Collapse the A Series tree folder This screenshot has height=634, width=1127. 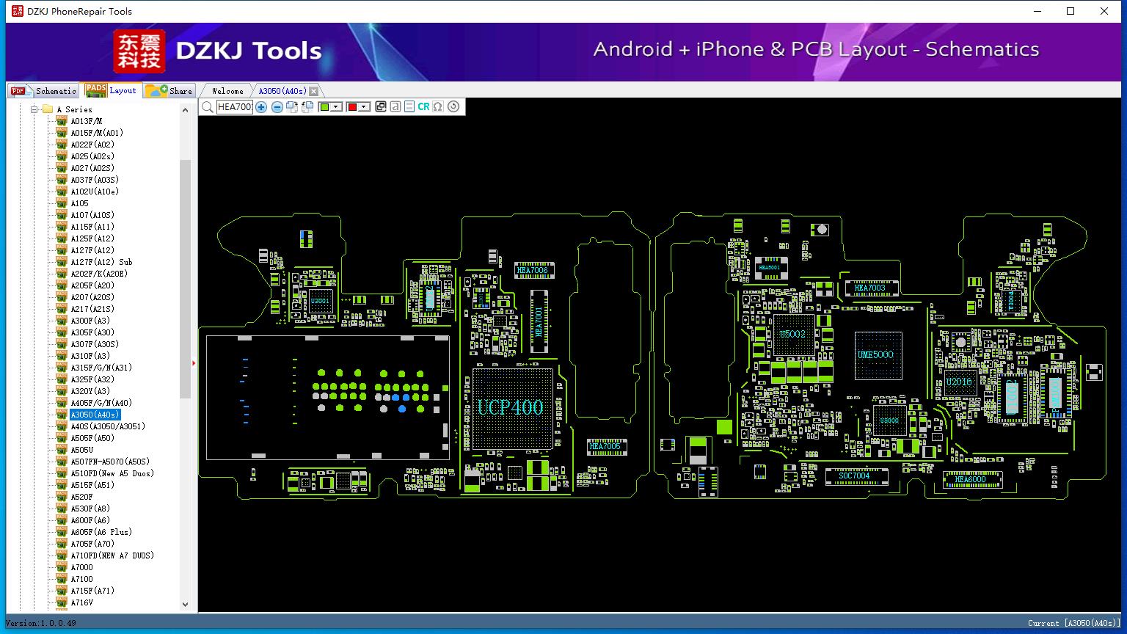click(x=34, y=109)
